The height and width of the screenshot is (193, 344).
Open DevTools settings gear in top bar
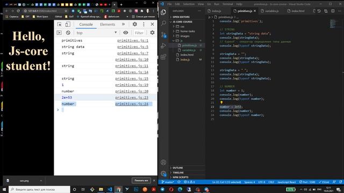pyautogui.click(x=135, y=24)
